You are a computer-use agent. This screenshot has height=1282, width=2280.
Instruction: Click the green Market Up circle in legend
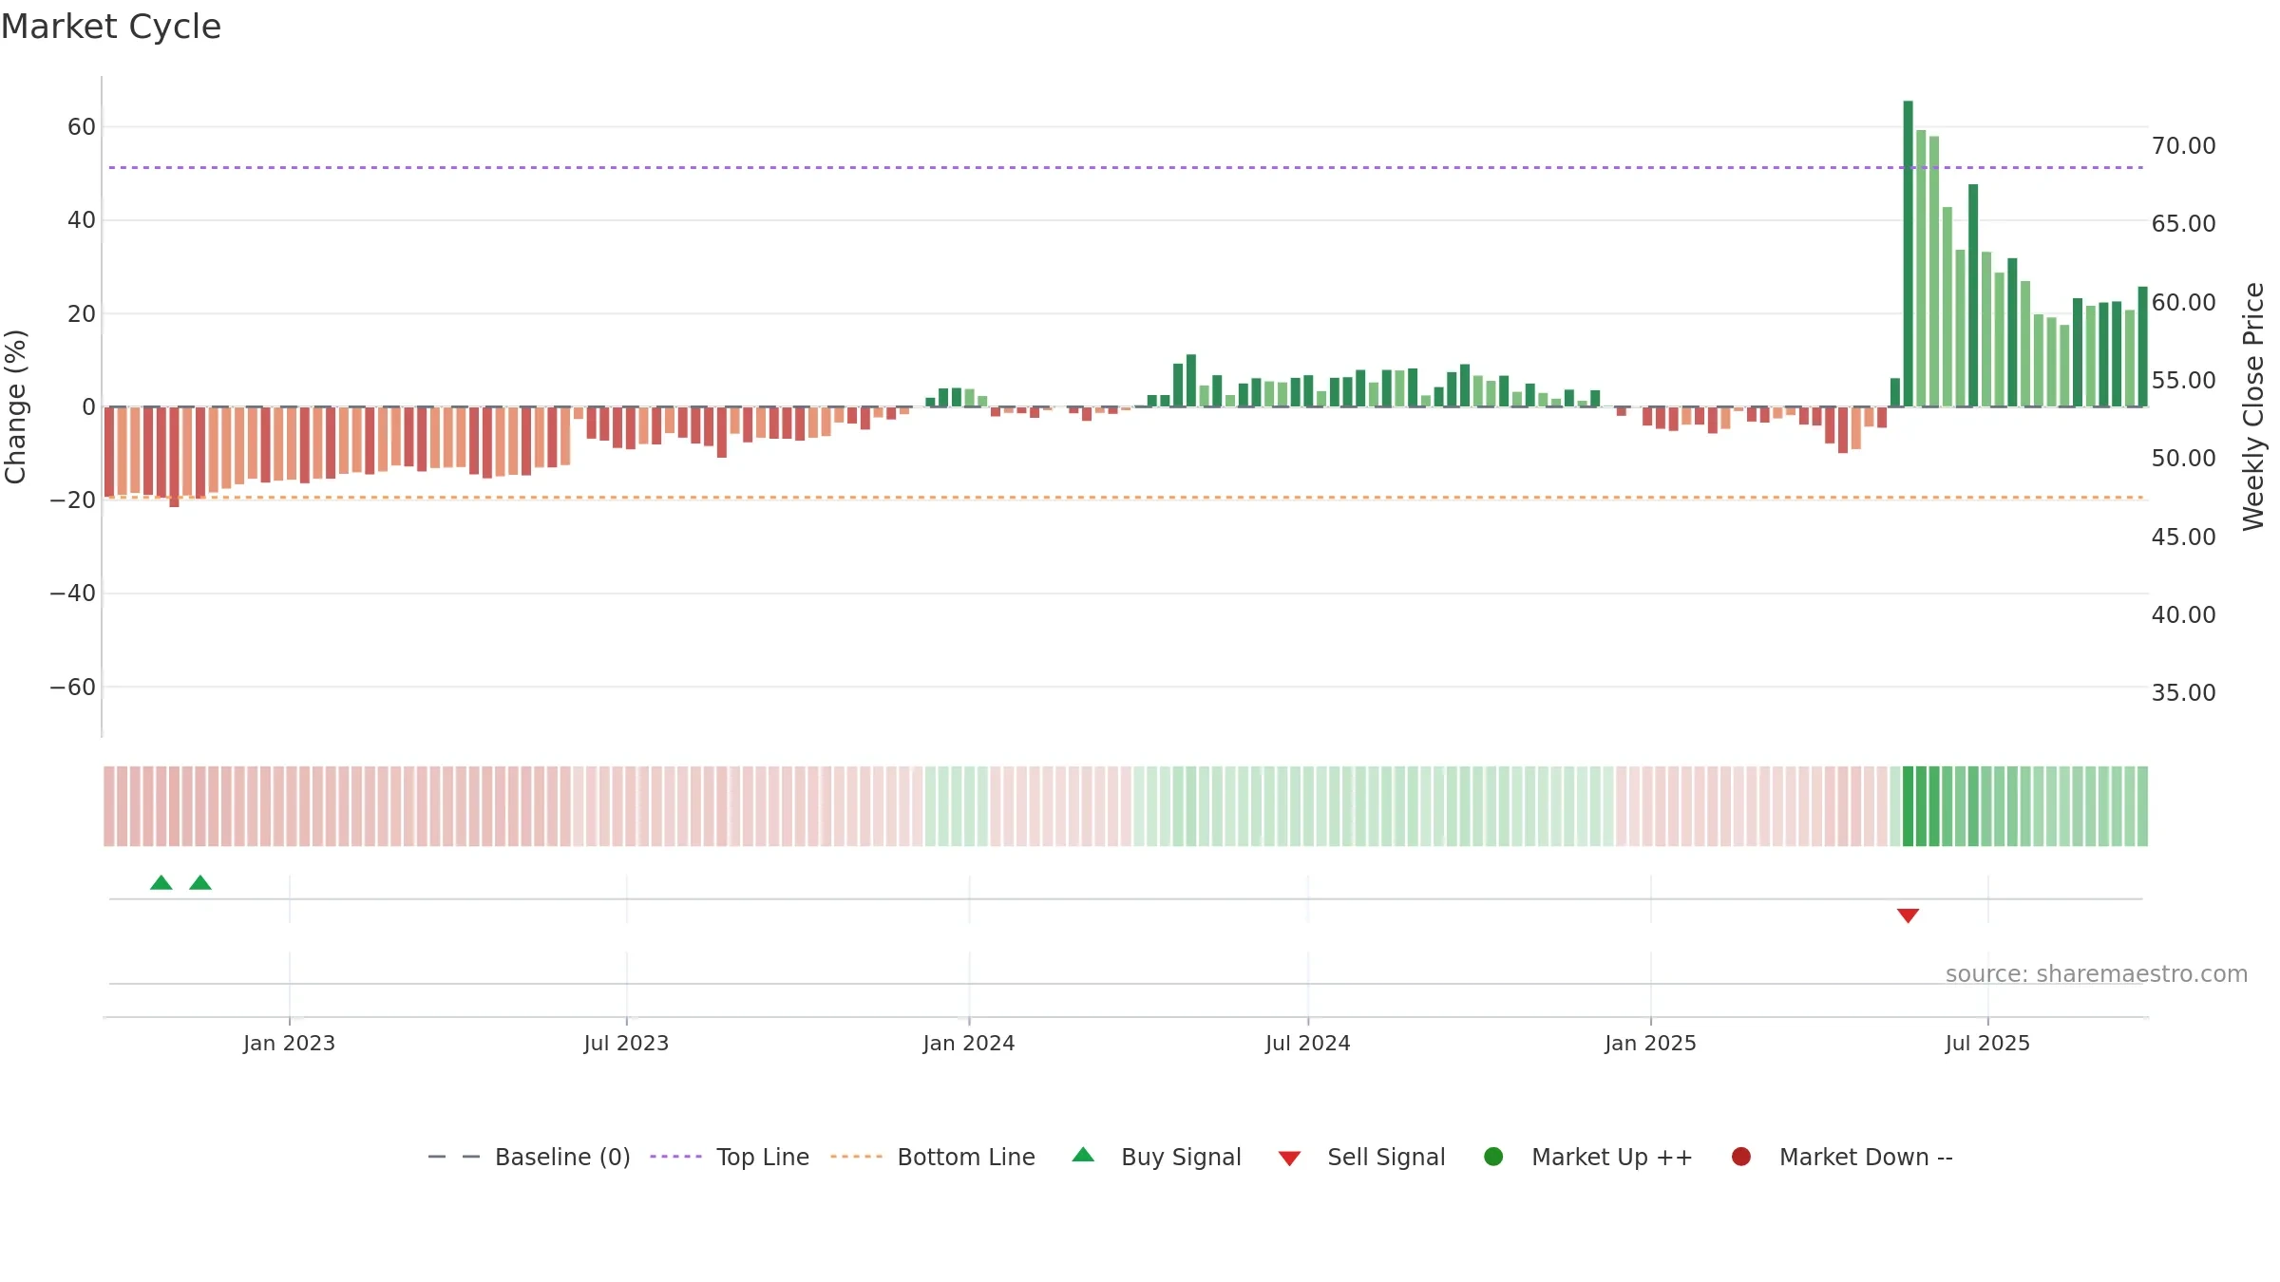(1493, 1157)
